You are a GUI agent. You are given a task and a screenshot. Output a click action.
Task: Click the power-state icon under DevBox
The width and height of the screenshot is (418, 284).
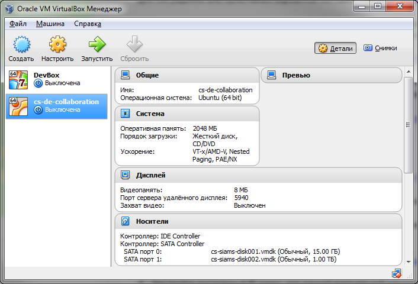38,83
